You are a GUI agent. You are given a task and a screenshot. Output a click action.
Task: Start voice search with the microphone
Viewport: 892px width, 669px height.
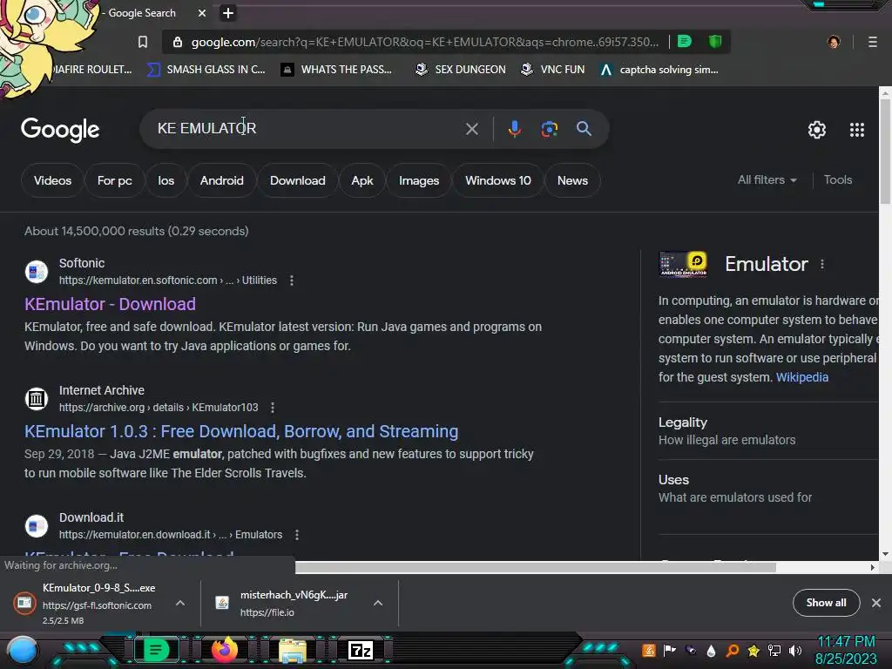pyautogui.click(x=514, y=129)
